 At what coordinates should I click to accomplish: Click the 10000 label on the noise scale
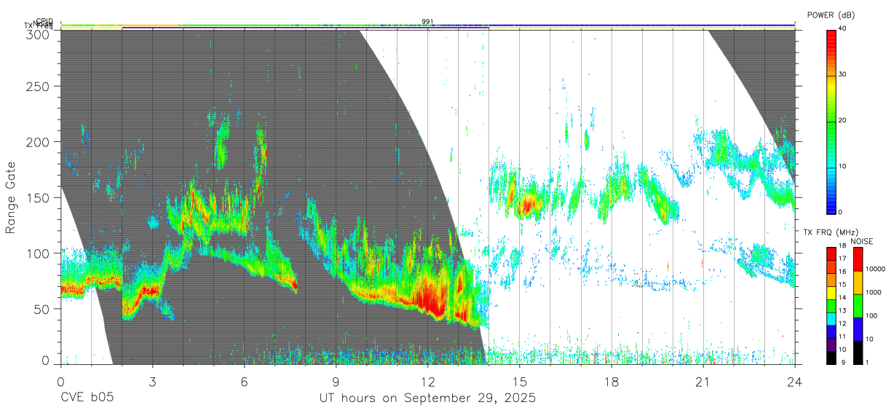876,269
